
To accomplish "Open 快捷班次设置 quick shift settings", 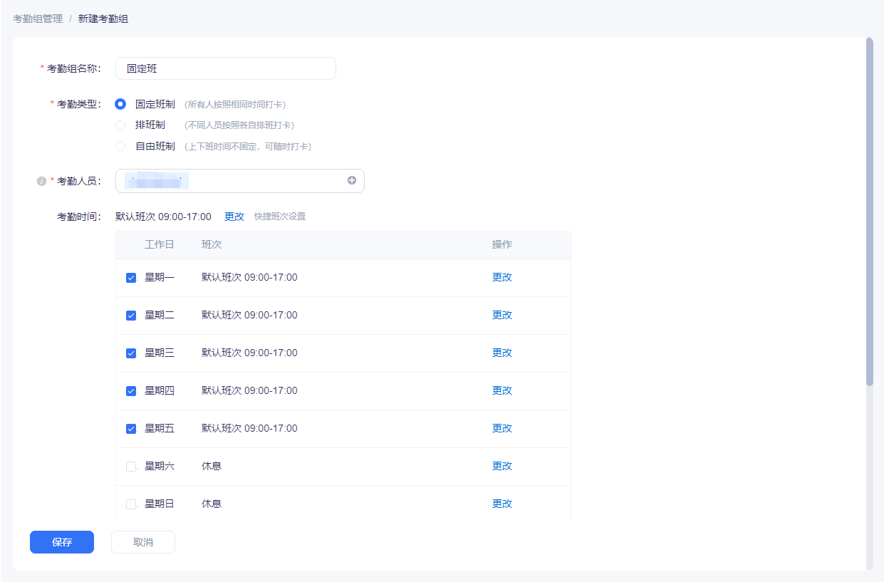I will tap(280, 217).
